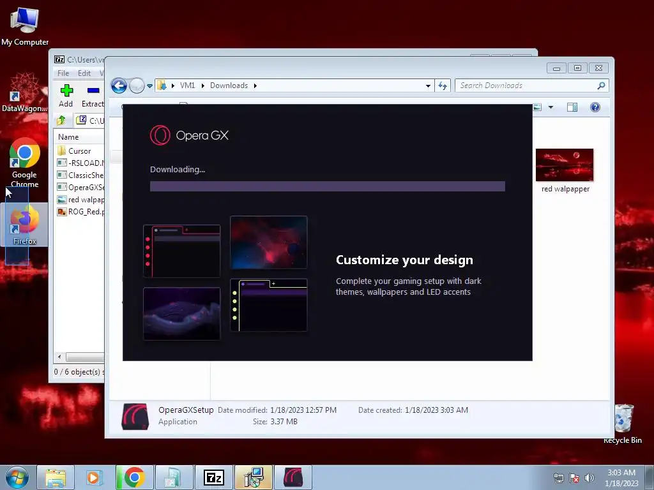Open 7-Zip File menu
Image resolution: width=654 pixels, height=490 pixels.
(63, 73)
